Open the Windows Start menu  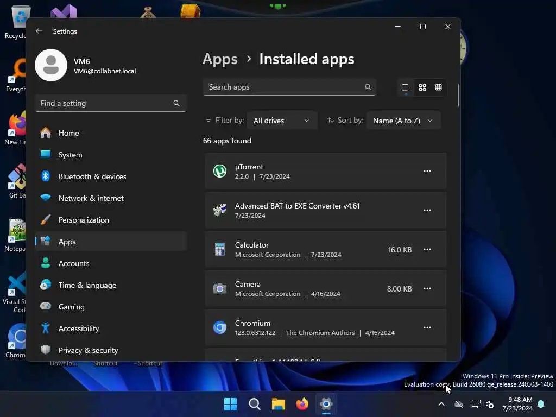point(230,404)
